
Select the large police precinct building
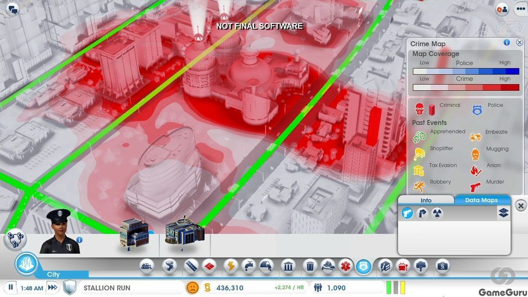(184, 234)
